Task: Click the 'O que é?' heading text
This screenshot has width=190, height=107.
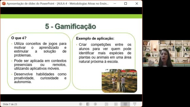Action: pyautogui.click(x=19, y=38)
